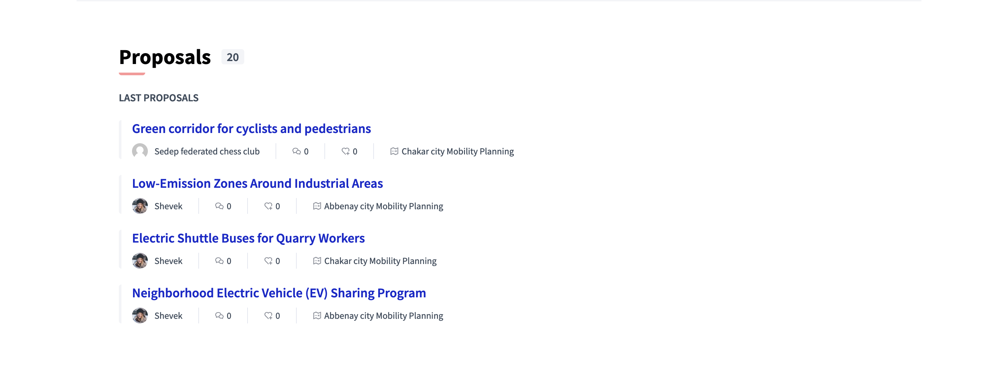
Task: Click the map icon beside Abbenay city Mobility Planning
Action: [317, 206]
